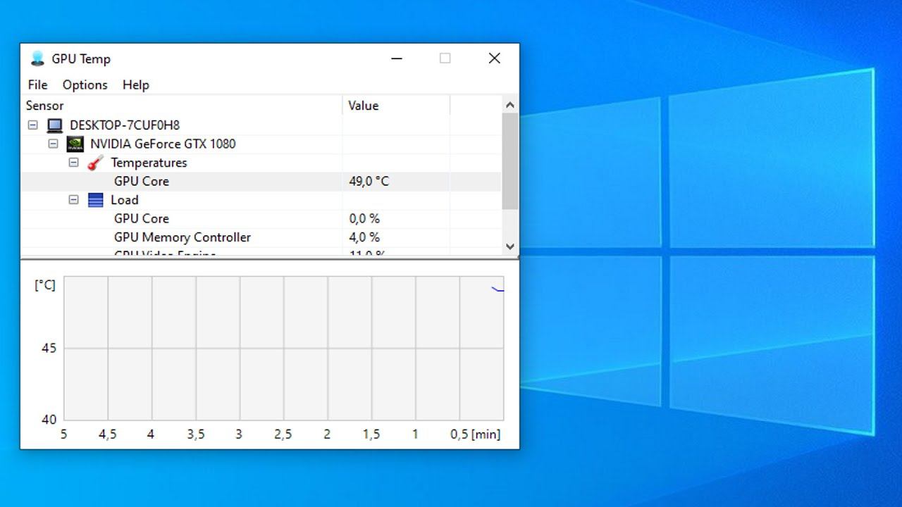902x507 pixels.
Task: Click the scroll up arrow of sensor list
Action: click(x=510, y=105)
